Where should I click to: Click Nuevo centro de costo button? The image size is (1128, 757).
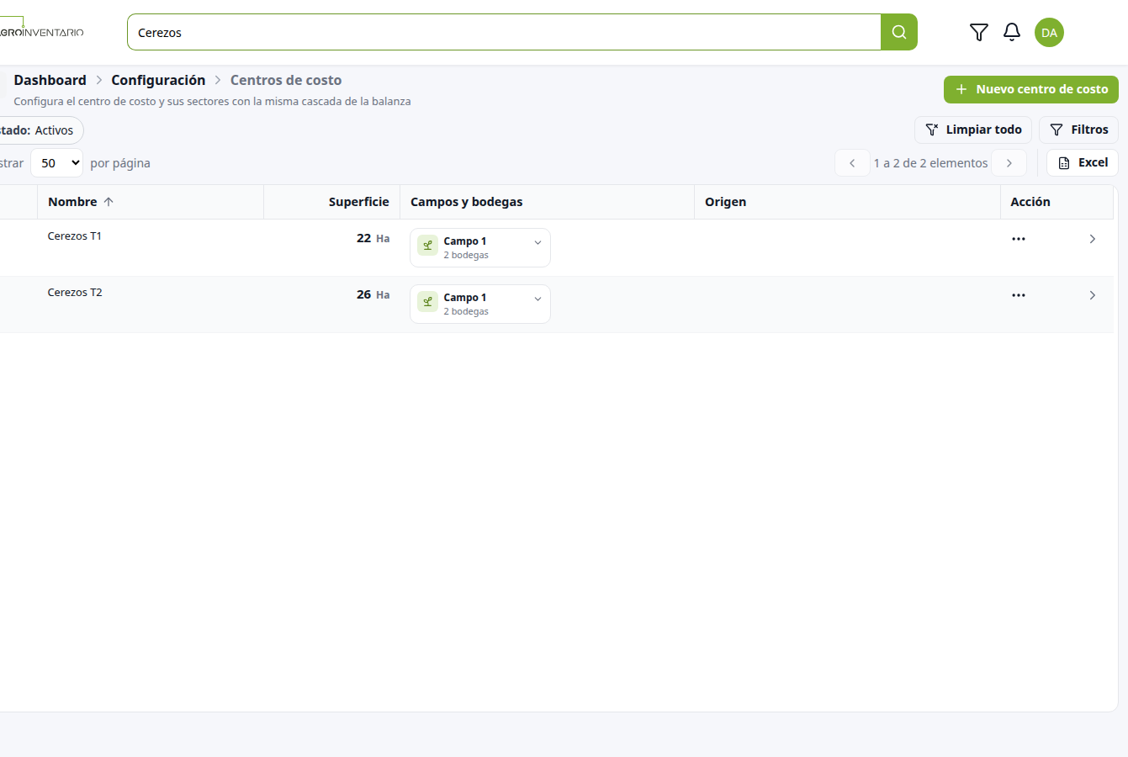[1031, 89]
